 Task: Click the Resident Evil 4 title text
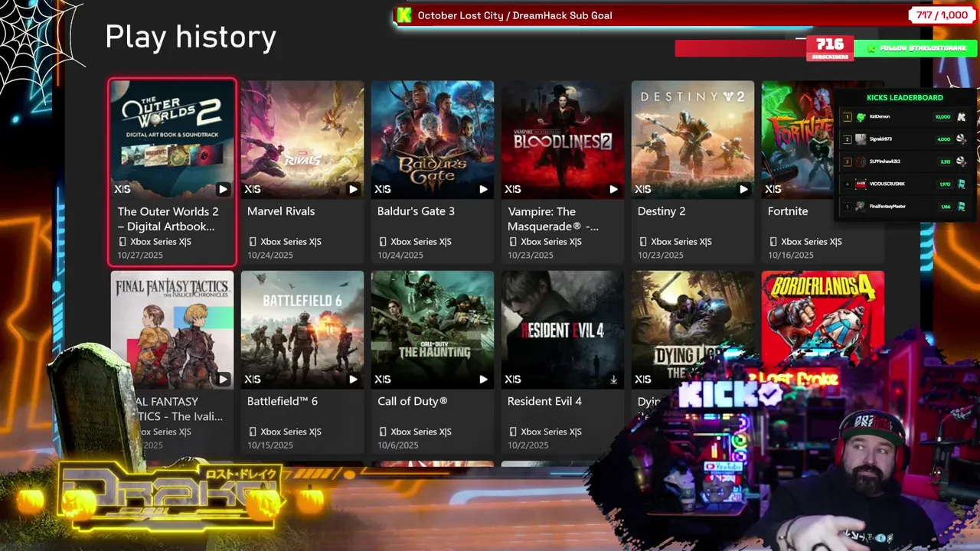point(544,401)
